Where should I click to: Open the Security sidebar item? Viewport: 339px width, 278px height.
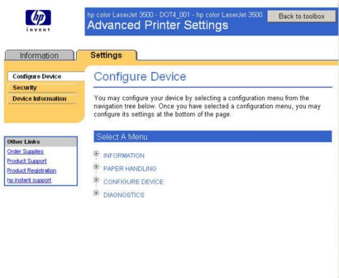[x=42, y=88]
